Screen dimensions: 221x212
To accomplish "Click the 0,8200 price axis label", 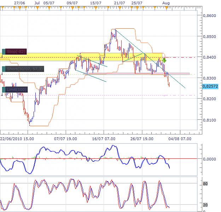I will tap(209, 99).
